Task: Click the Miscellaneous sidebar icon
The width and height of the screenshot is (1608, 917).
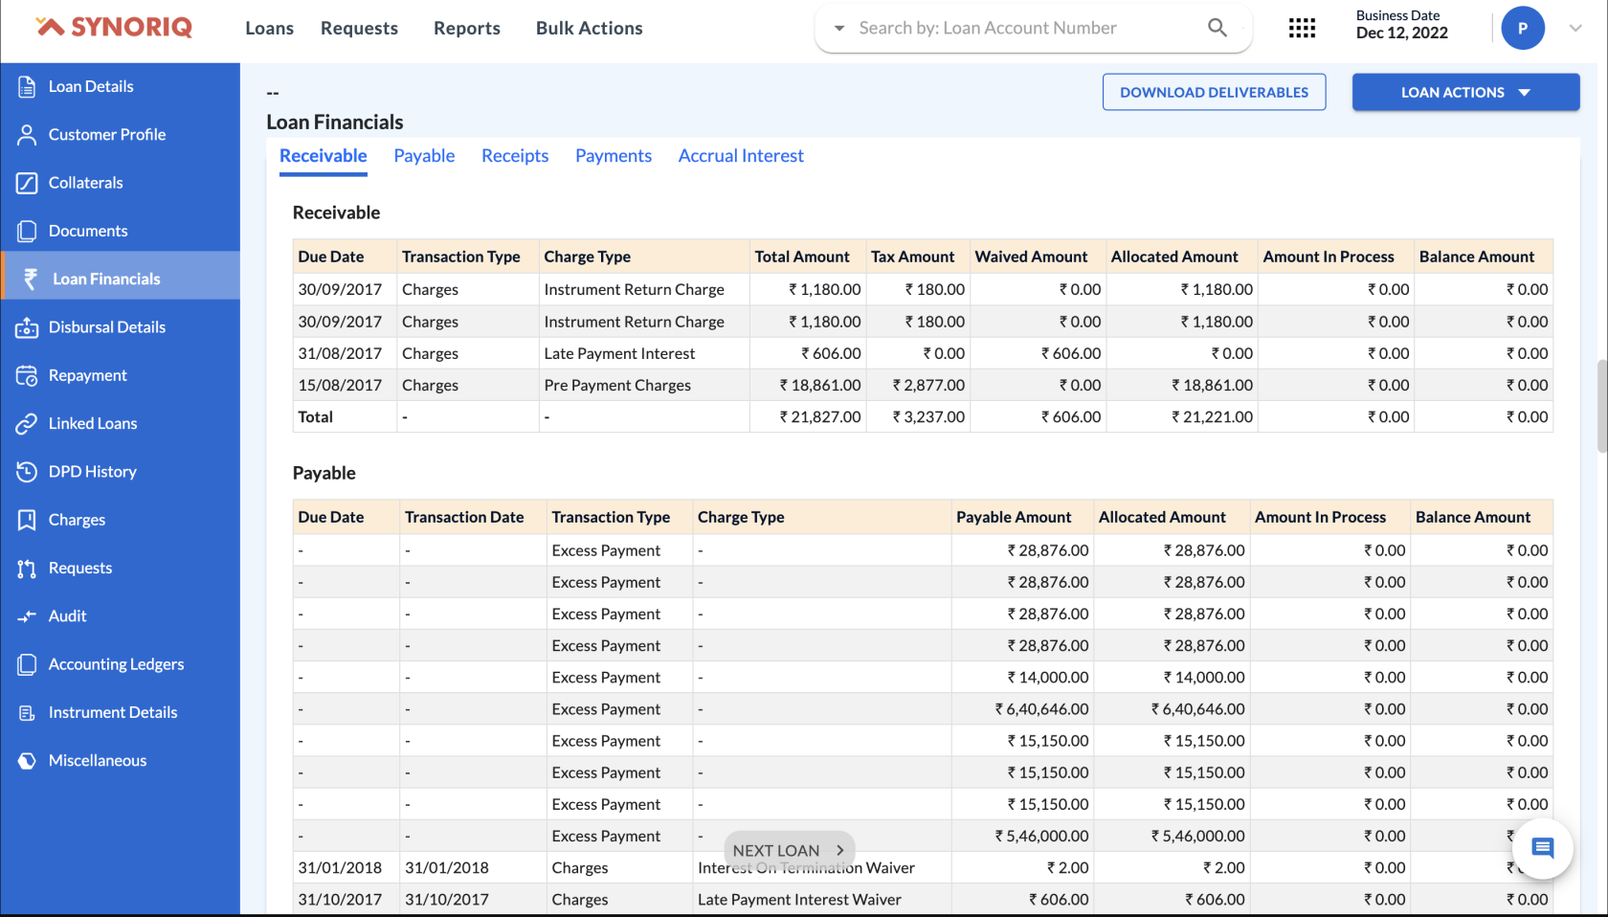Action: pyautogui.click(x=27, y=761)
